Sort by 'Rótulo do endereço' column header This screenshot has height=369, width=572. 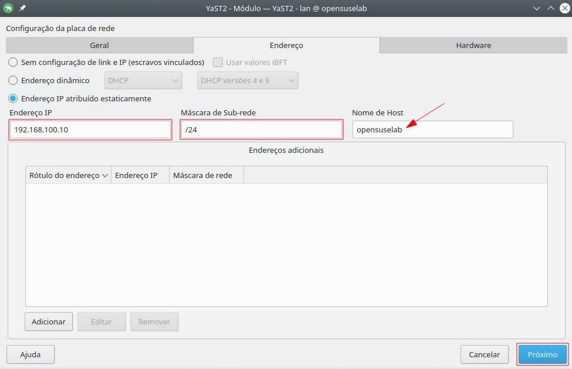pos(68,175)
